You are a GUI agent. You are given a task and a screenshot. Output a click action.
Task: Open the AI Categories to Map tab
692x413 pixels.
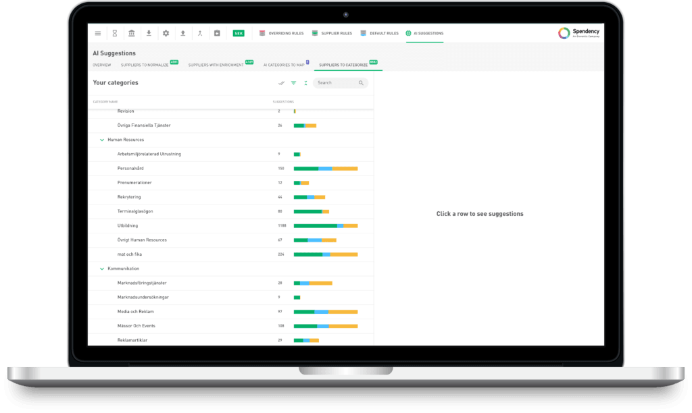point(284,65)
